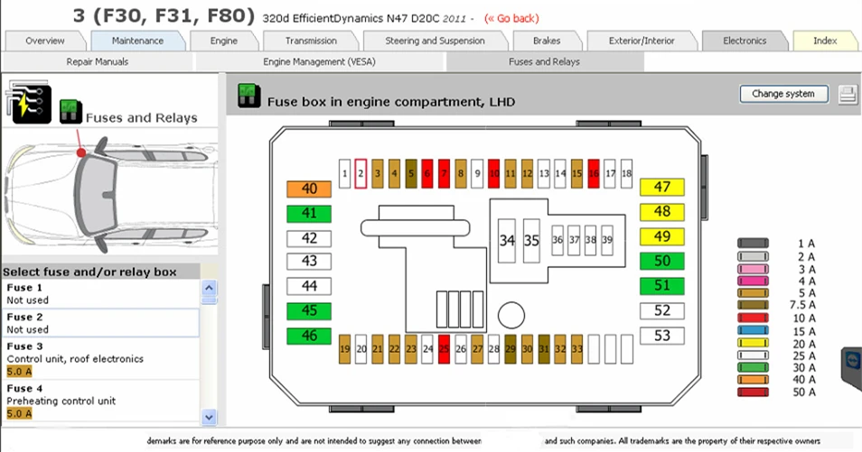Select Fuse 2 Not used list entry
The height and width of the screenshot is (452, 862).
pyautogui.click(x=100, y=323)
